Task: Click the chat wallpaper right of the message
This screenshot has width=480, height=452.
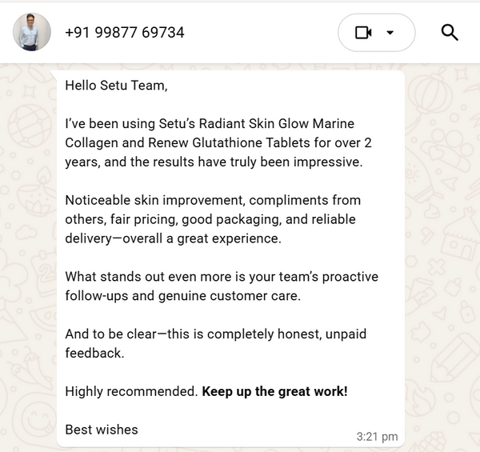Action: pos(442,240)
